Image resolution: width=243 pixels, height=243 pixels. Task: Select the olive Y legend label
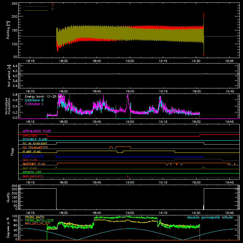53,9
